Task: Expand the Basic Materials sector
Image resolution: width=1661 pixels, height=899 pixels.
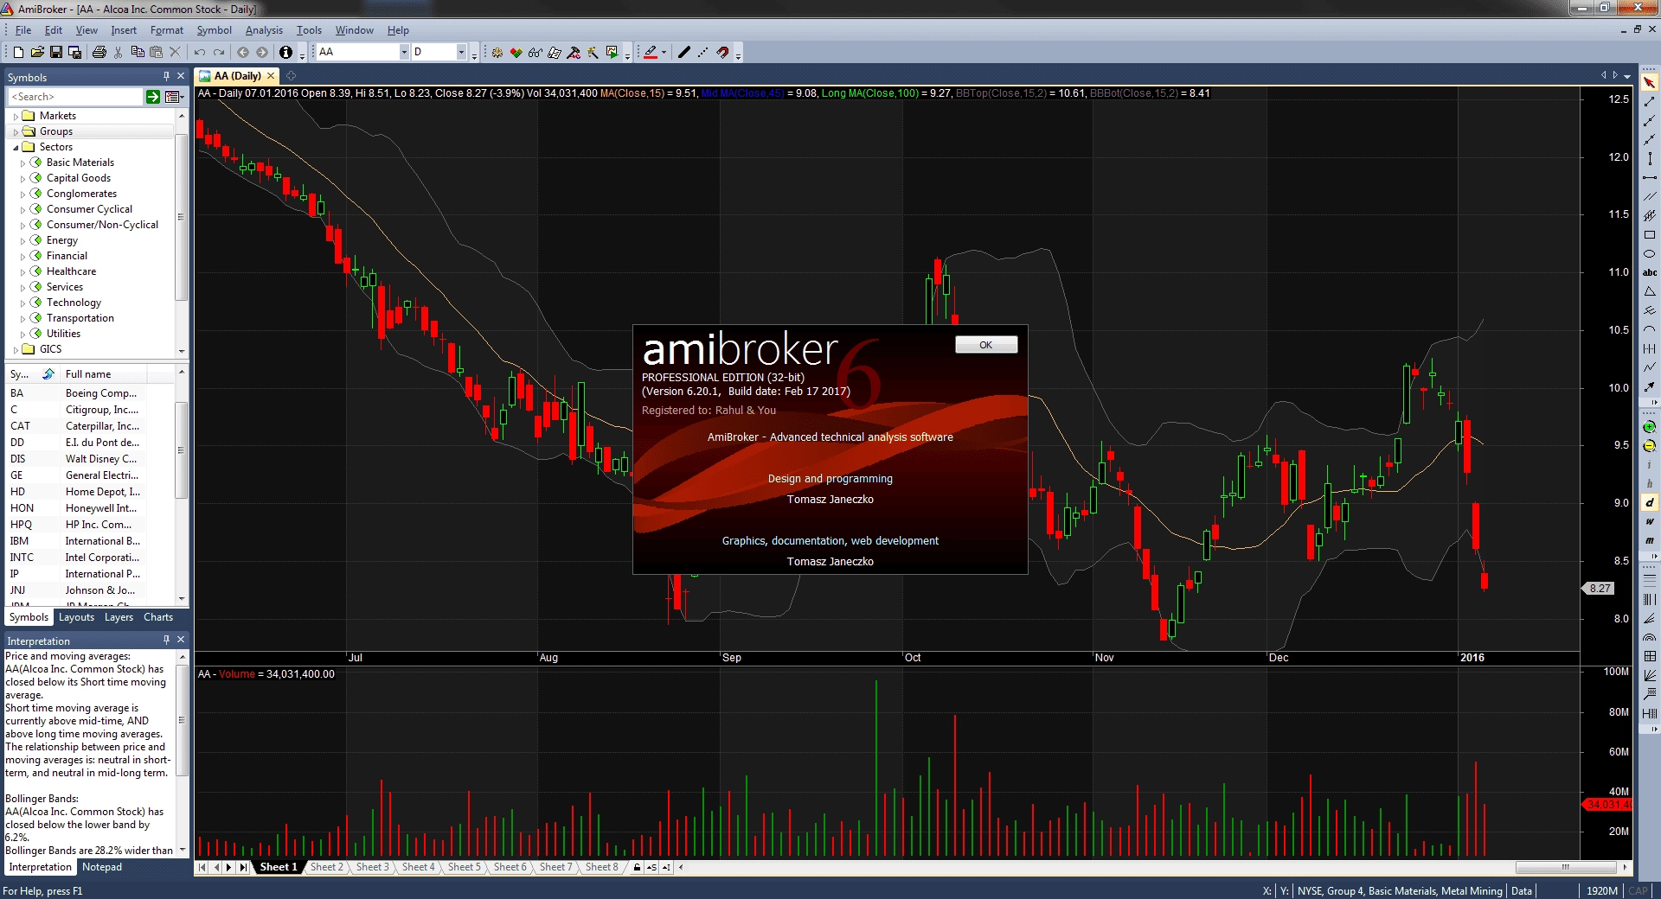Action: (23, 163)
